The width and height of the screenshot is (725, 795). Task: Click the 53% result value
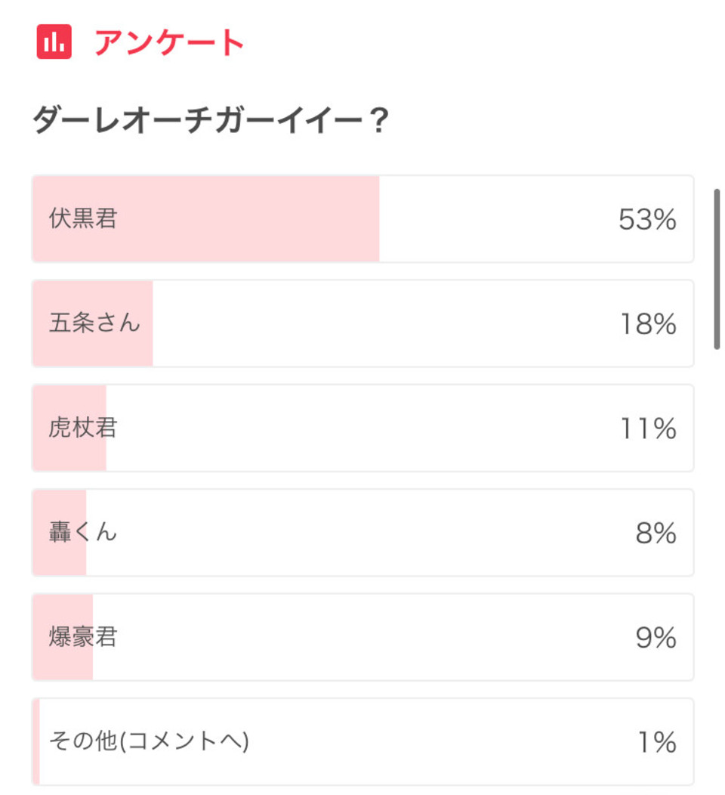coord(647,220)
